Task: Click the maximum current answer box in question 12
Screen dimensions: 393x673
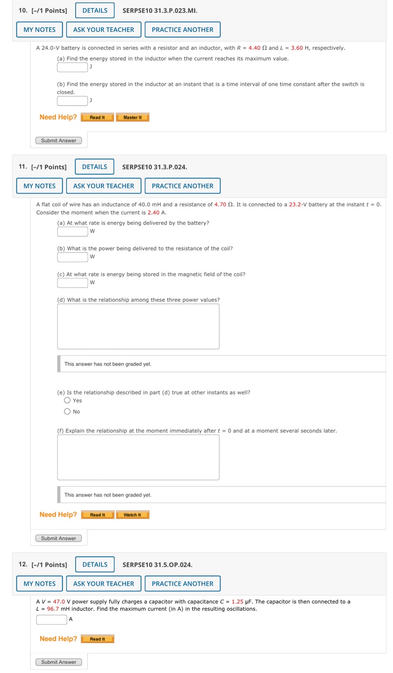Action: point(51,619)
